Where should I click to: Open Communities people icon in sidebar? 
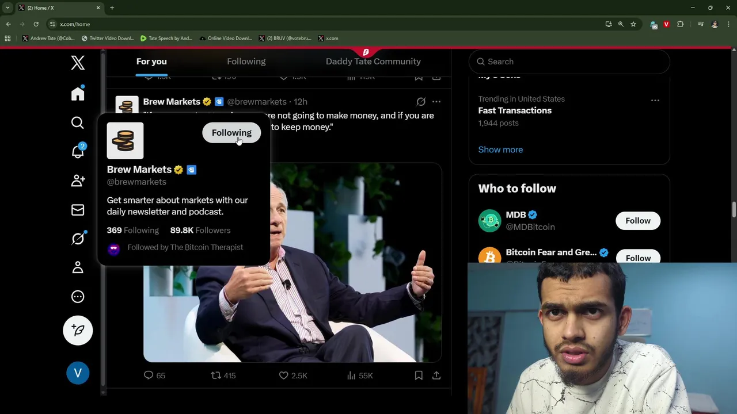click(78, 181)
